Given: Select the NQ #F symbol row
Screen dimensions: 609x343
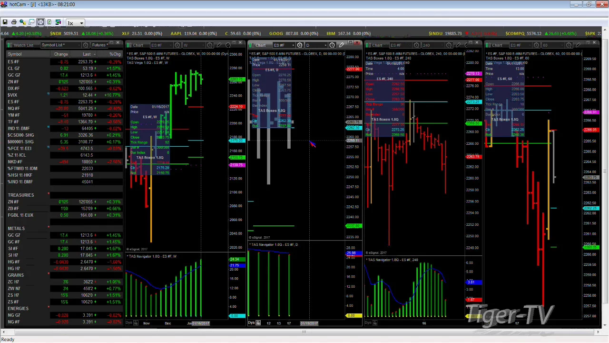Looking at the screenshot, I should 64,109.
